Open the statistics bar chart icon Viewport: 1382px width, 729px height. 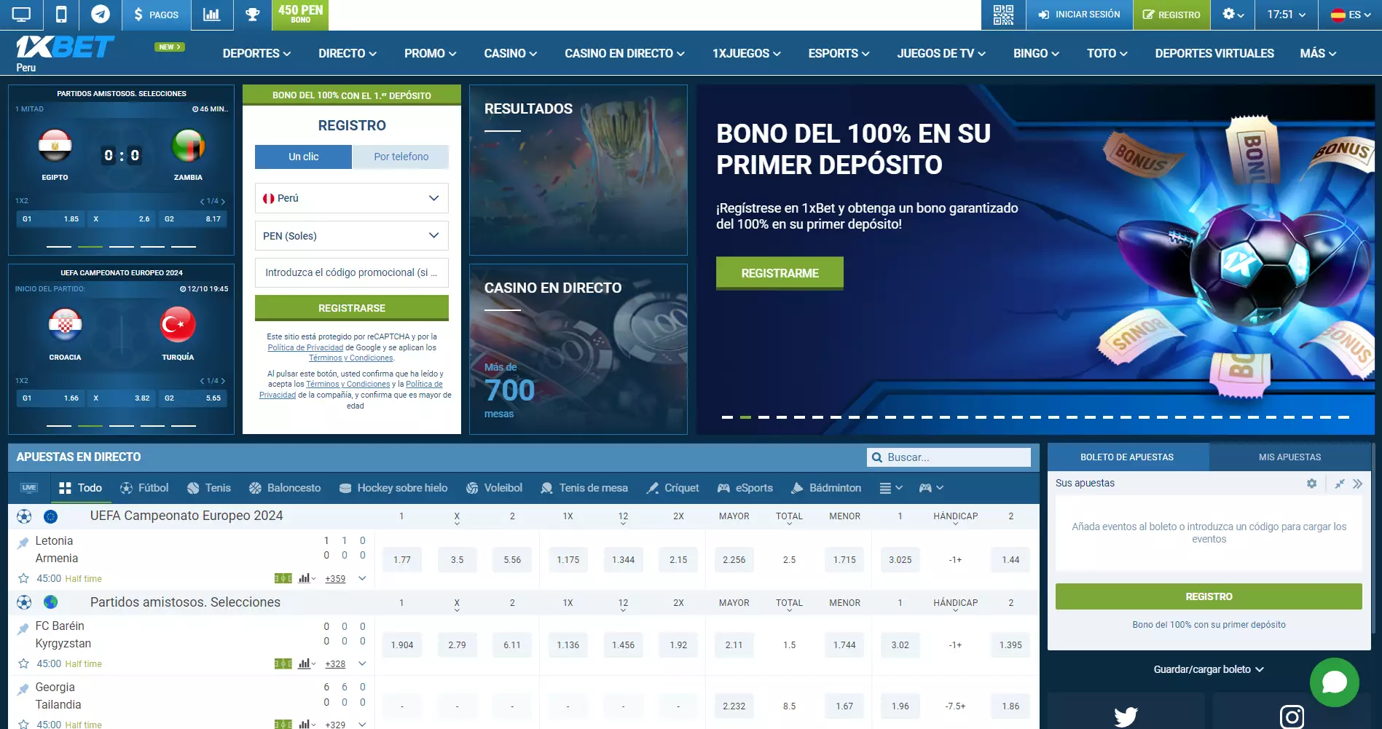click(x=212, y=15)
